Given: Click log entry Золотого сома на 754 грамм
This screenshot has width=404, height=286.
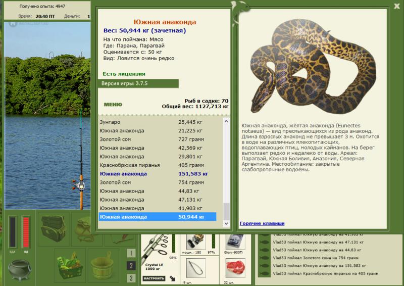Looking at the screenshot, I should [316, 258].
